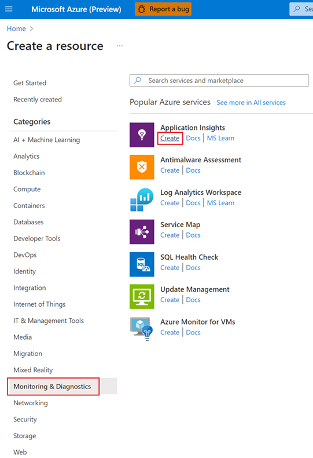Screen dimensions: 313x458
Task: Choose the Migration category
Action: (28, 354)
